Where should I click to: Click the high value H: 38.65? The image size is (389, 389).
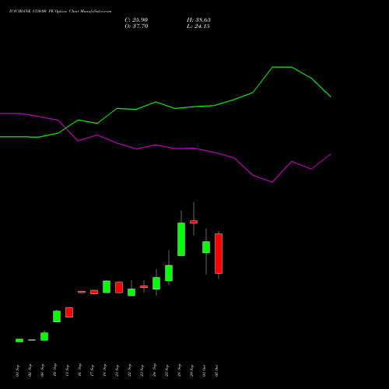coord(198,20)
